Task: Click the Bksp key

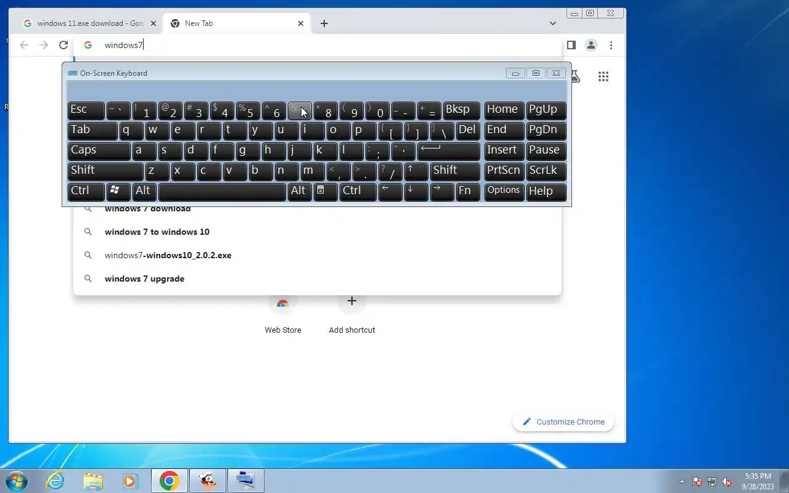Action: [461, 111]
